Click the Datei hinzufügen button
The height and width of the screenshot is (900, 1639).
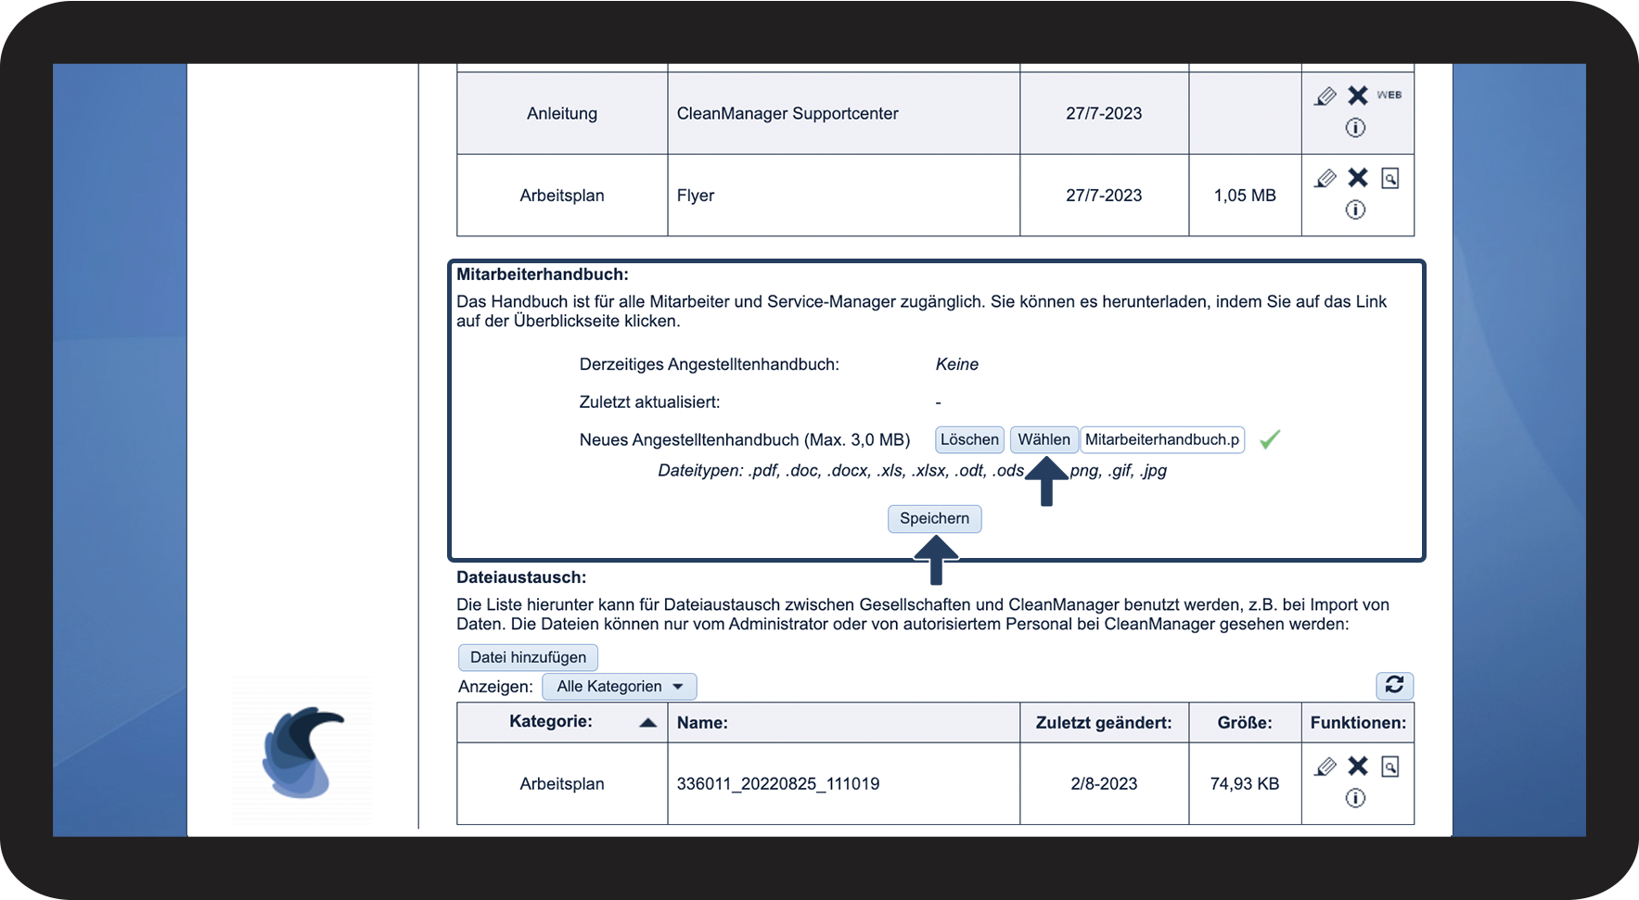[528, 657]
